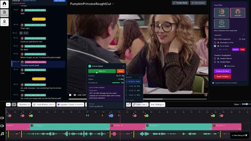251x141 pixels.
Task: Click the Confidence bar in Cut on Action popup
Action: point(116,83)
